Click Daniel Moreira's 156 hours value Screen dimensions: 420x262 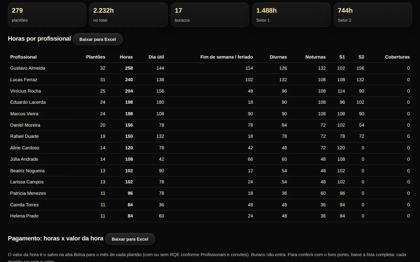point(129,125)
